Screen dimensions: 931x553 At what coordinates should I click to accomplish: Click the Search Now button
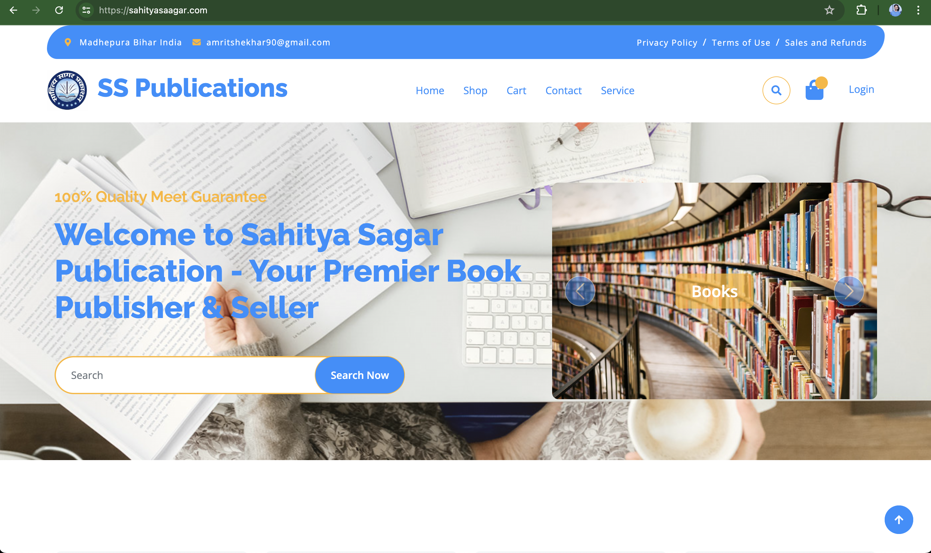[360, 375]
